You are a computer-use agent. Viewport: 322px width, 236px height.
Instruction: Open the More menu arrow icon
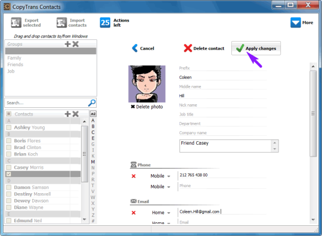[296, 23]
